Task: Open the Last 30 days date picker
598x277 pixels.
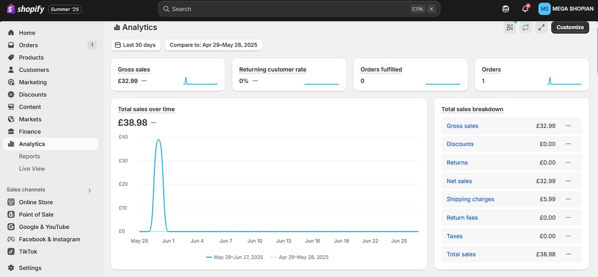Action: 136,45
